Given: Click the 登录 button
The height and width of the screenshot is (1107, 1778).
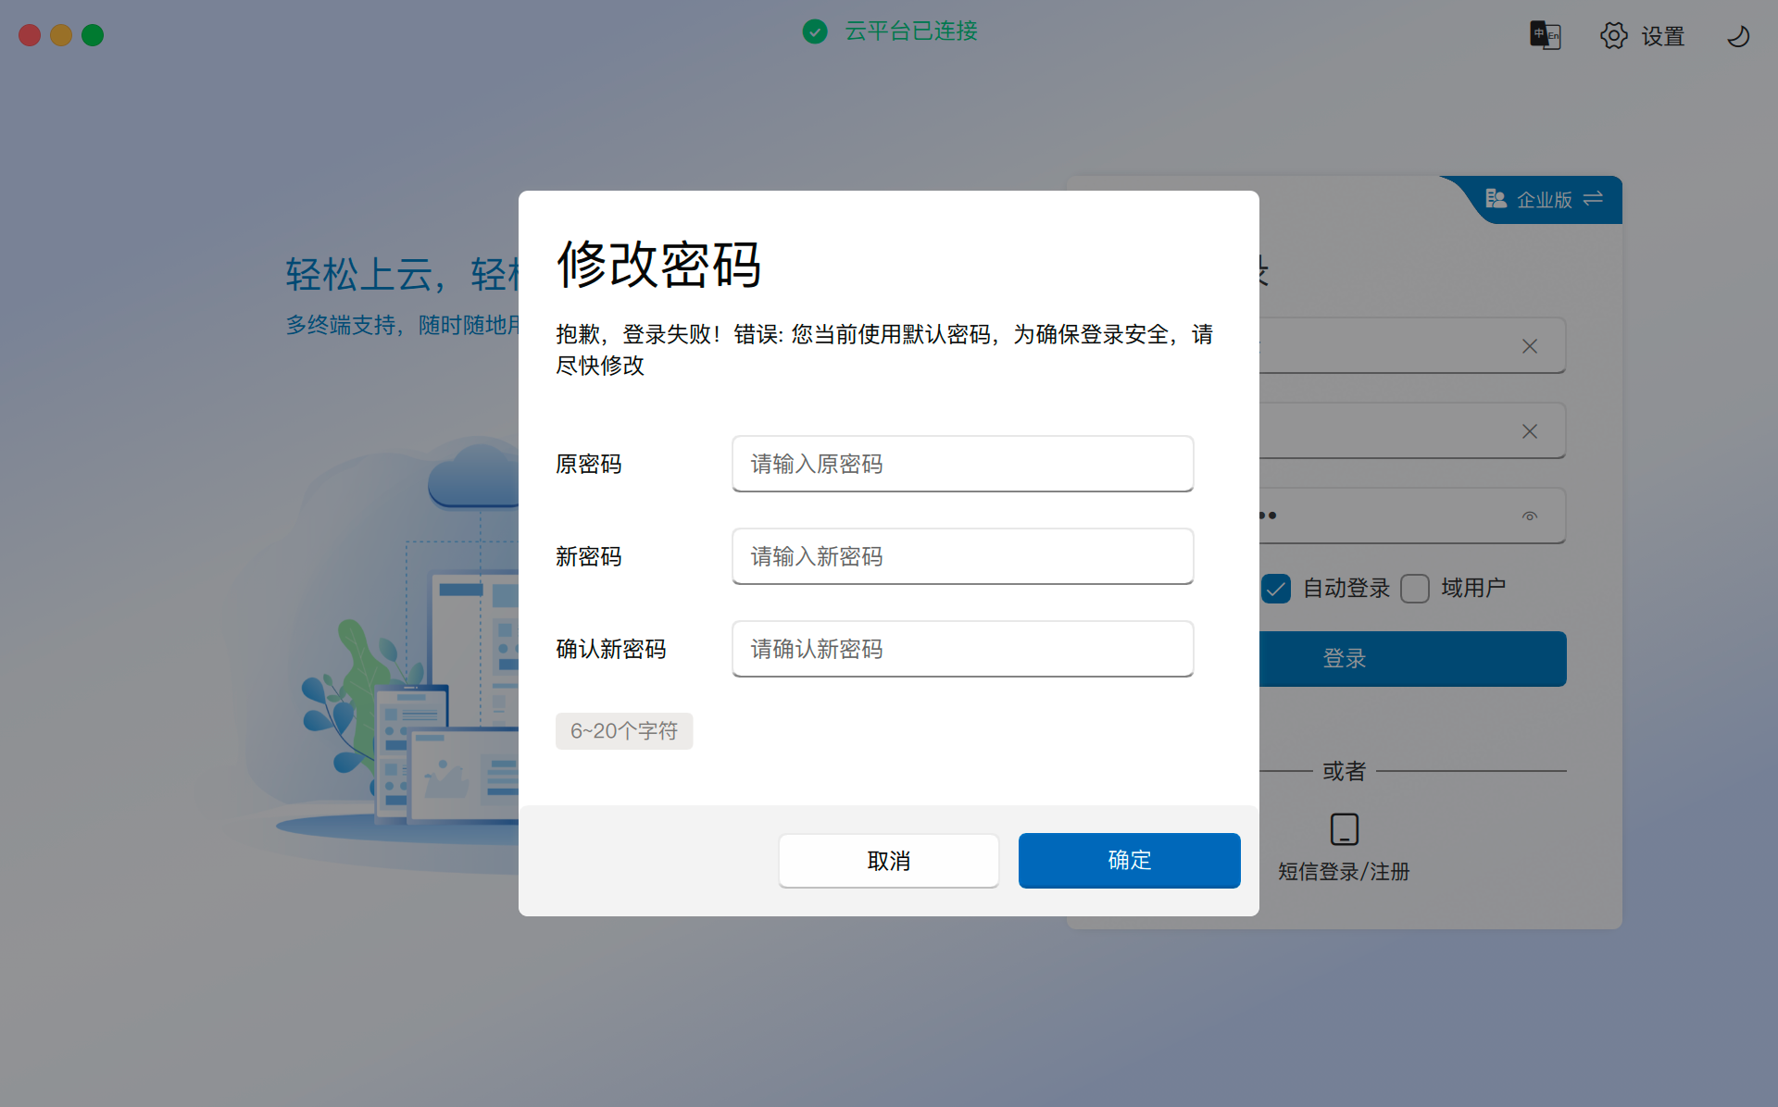Looking at the screenshot, I should coord(1344,658).
